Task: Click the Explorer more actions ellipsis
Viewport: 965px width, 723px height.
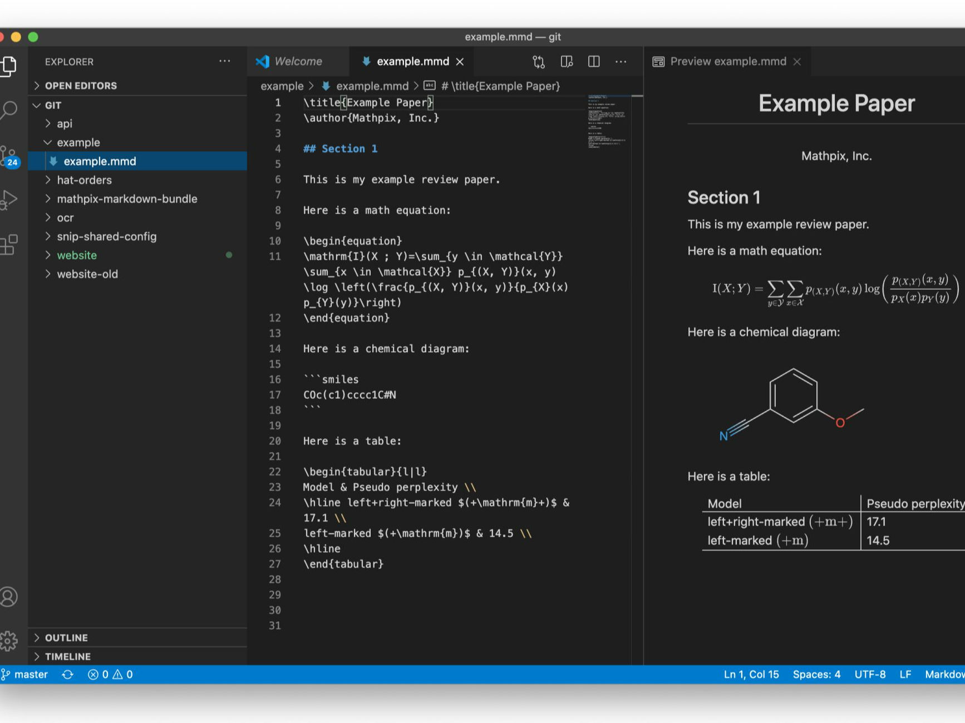Action: coord(224,61)
